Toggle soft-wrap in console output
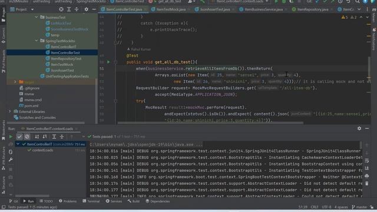The width and height of the screenshot is (377, 212). 367,161
